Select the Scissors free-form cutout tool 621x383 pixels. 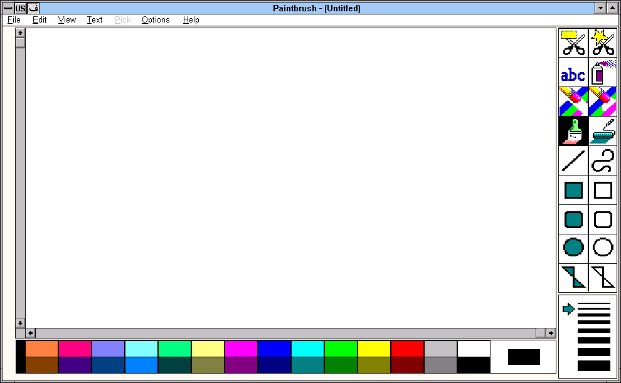pos(603,43)
